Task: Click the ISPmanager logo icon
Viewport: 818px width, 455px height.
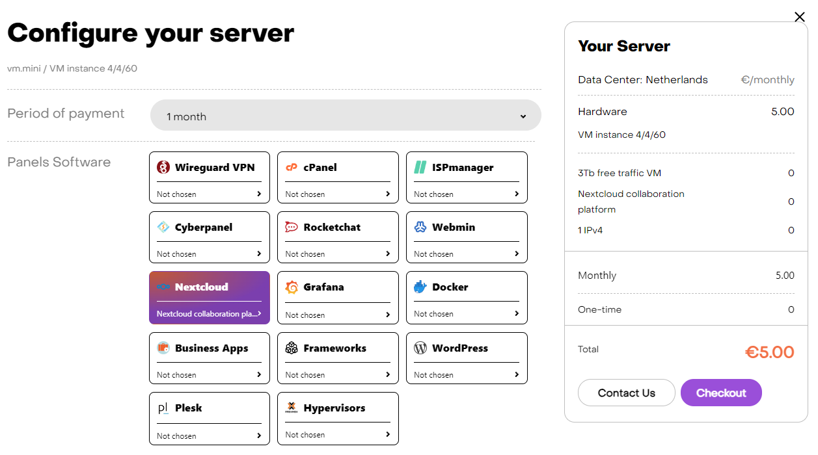Action: pos(420,168)
